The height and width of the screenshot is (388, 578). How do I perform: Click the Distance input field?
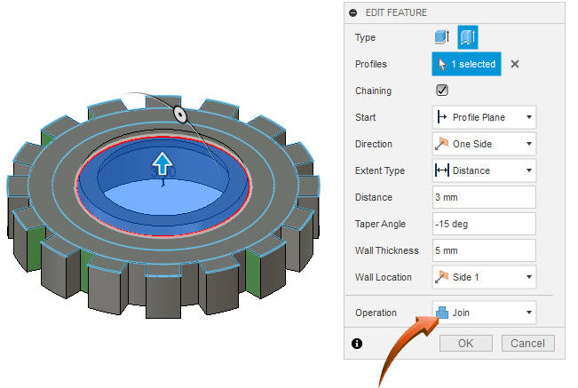click(x=484, y=197)
